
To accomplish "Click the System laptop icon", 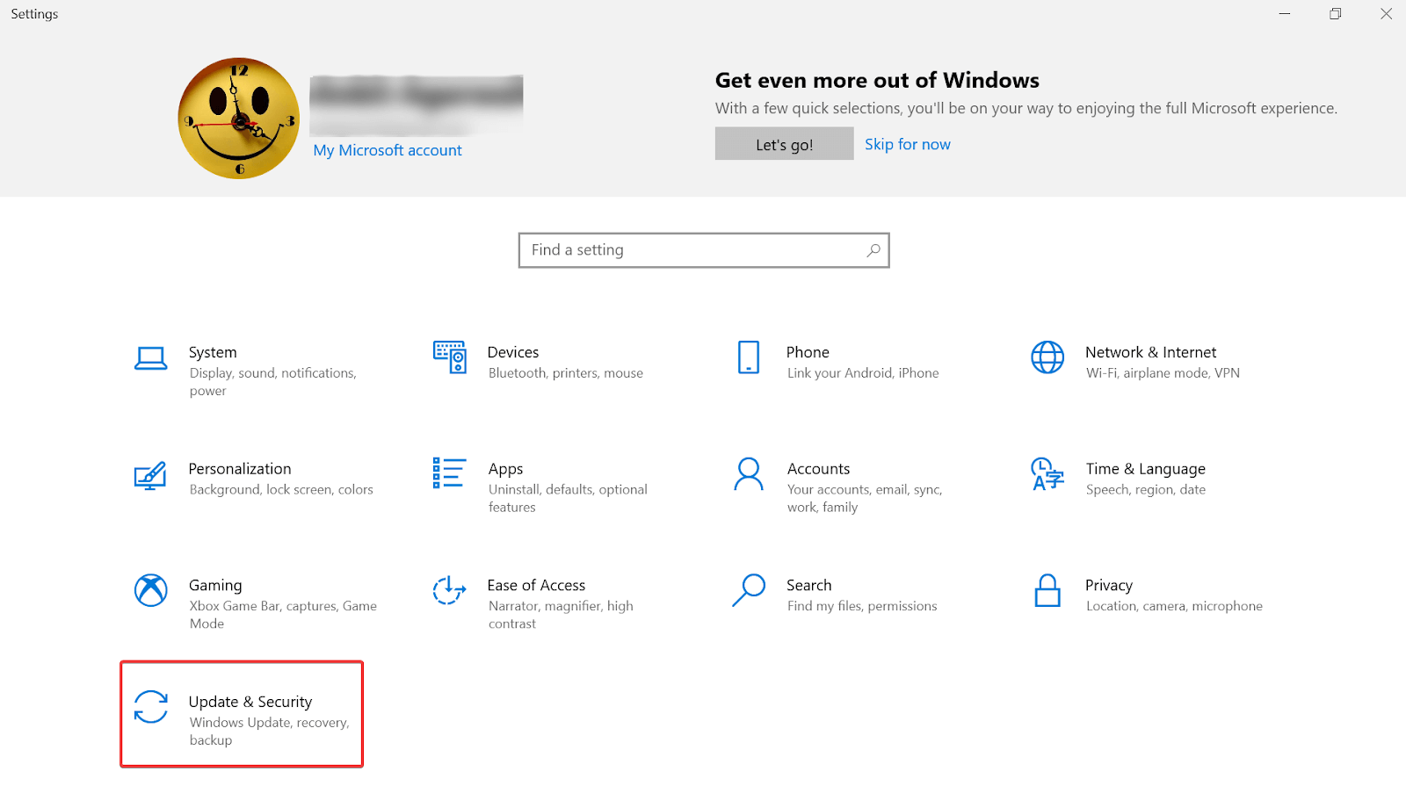I will pyautogui.click(x=151, y=358).
